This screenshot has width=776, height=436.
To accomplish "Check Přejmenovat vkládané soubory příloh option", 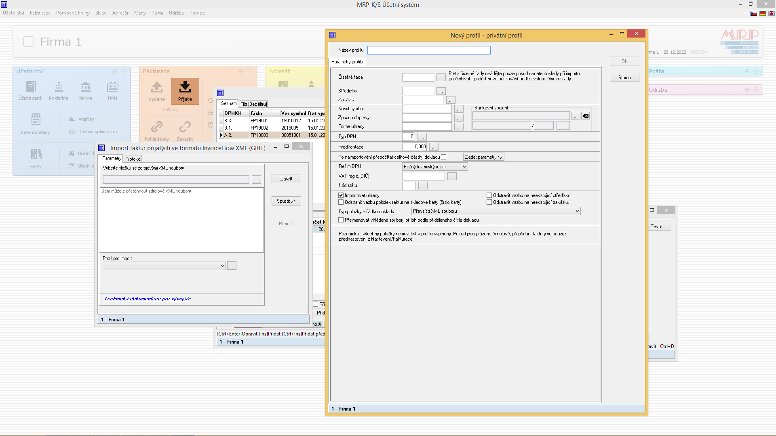I will point(341,220).
